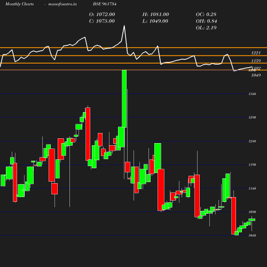Click the 1140 price axis label
Screen dimensions: 267x267
point(252,189)
